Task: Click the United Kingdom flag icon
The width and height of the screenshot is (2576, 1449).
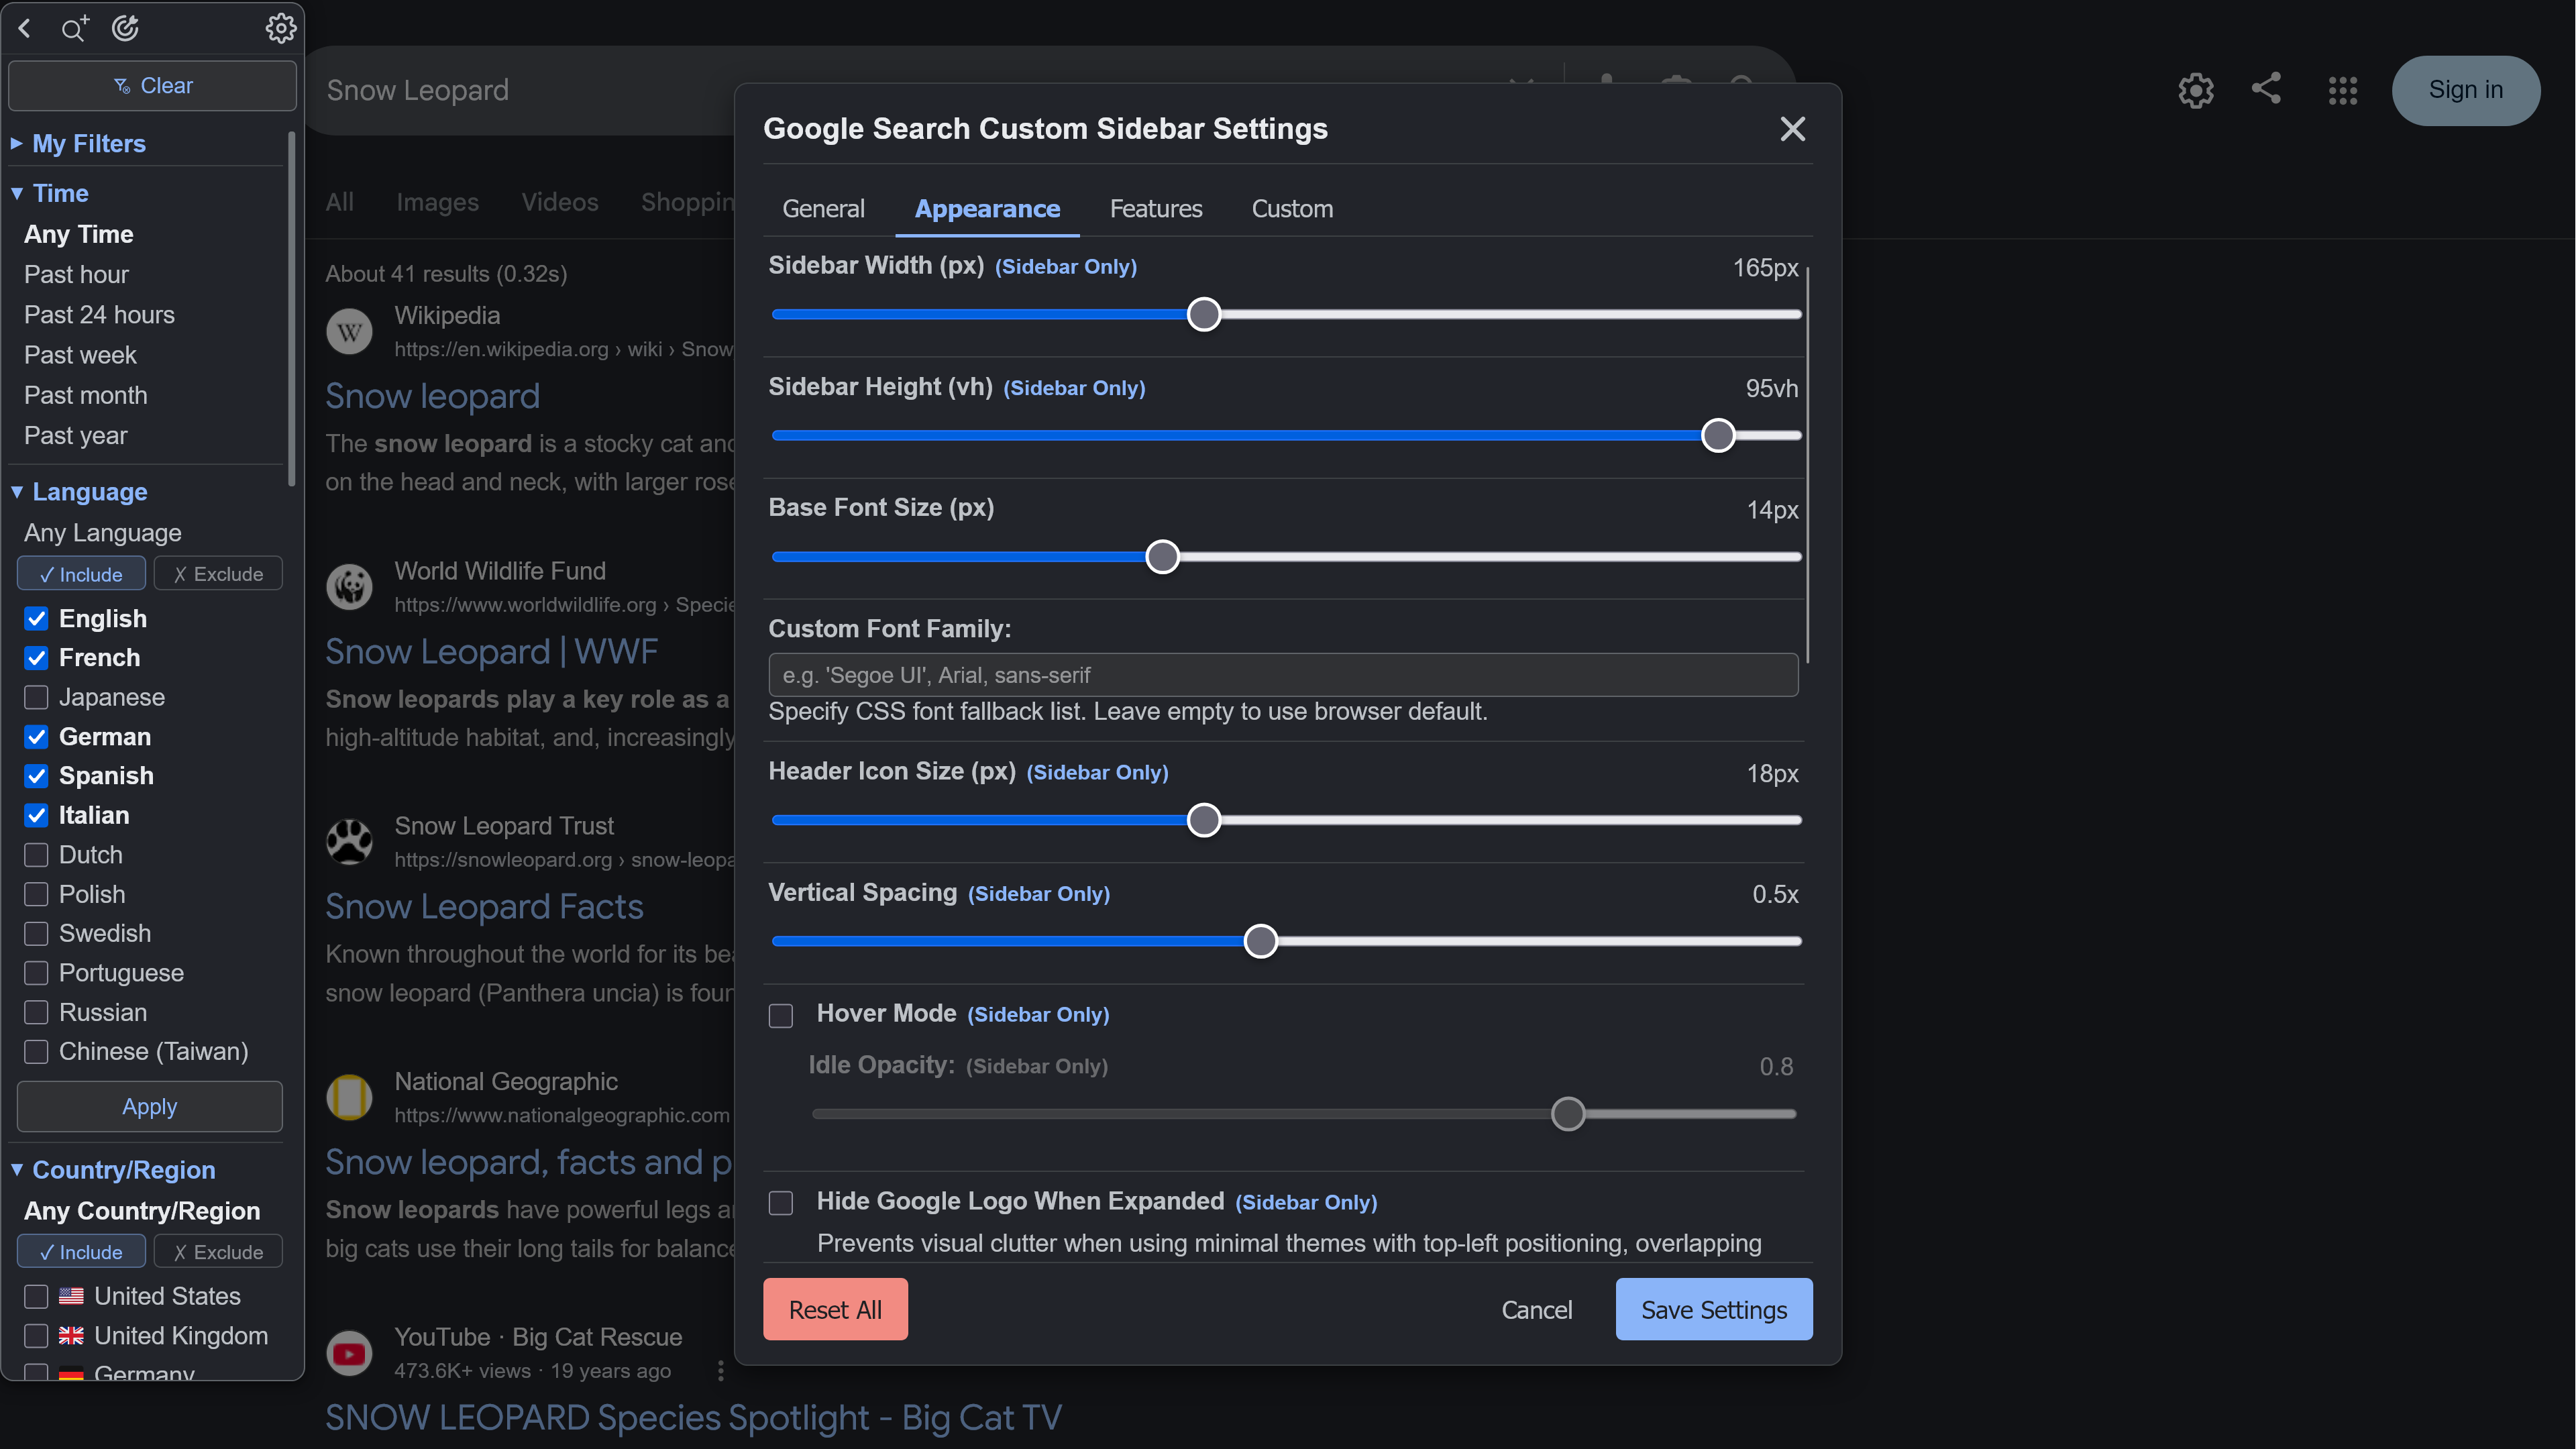Action: pos(71,1336)
